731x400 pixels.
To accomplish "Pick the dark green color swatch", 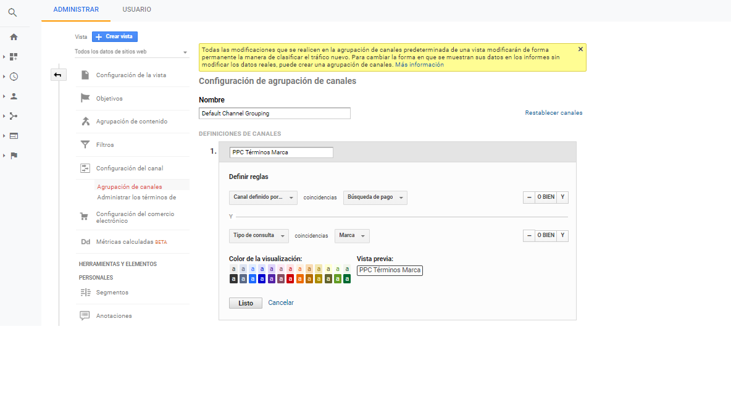I will click(347, 279).
